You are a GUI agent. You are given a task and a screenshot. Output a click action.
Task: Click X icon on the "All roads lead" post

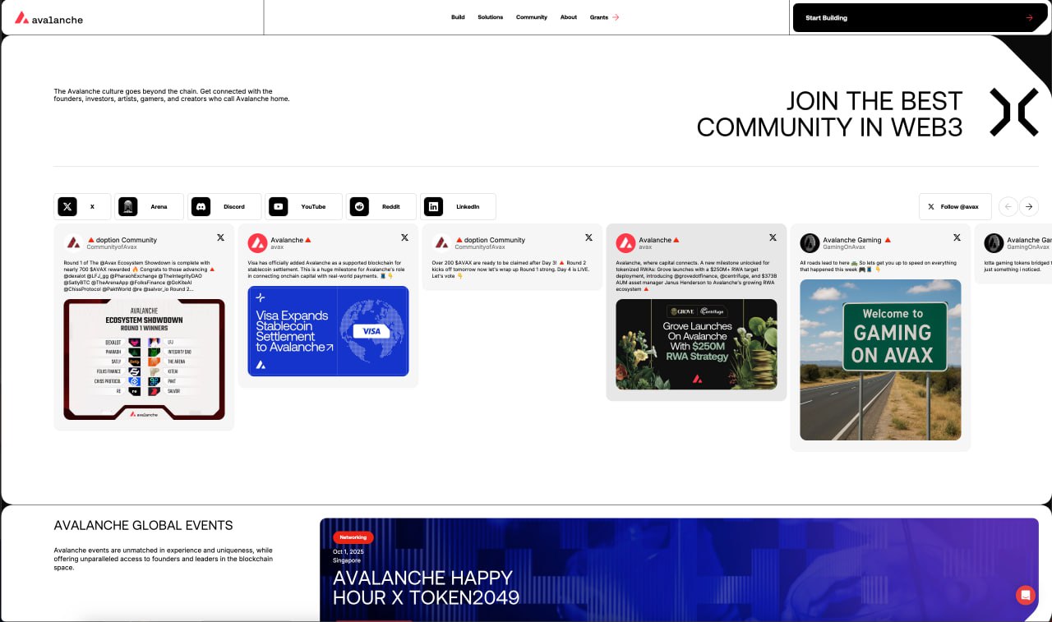[957, 237]
